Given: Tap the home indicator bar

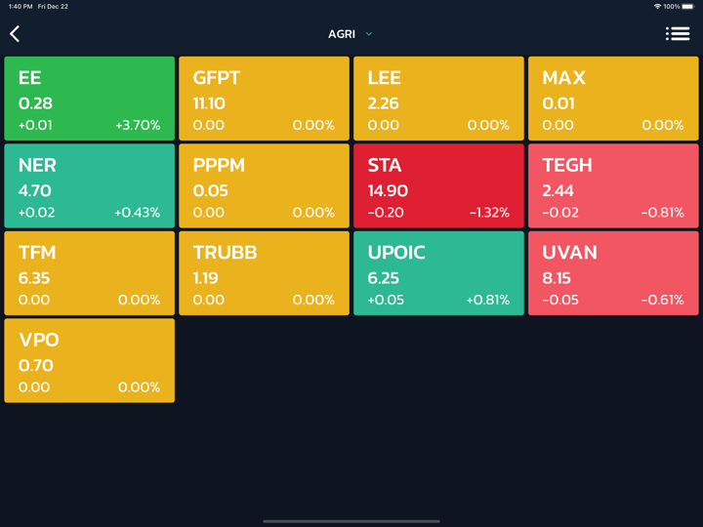Looking at the screenshot, I should click(x=351, y=521).
